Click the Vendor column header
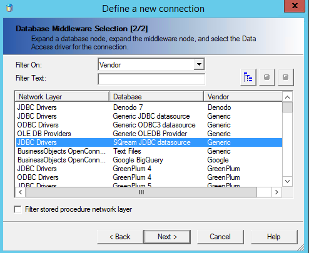 (243, 97)
